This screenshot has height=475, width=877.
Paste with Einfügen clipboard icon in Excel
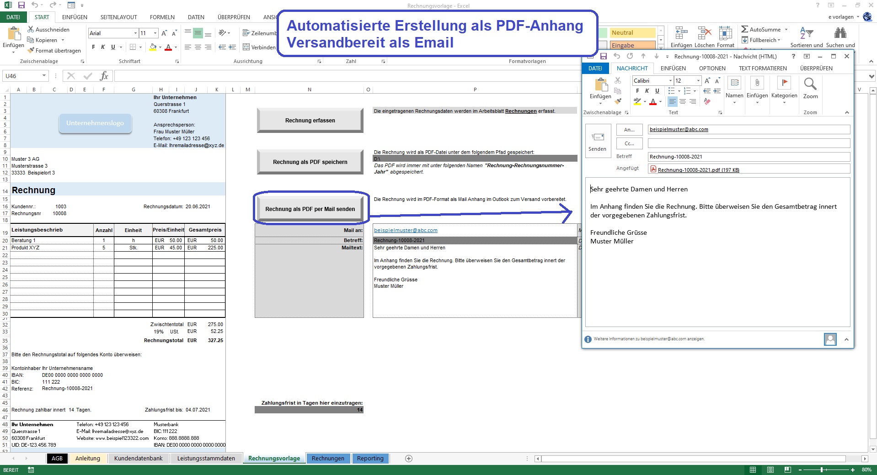pyautogui.click(x=14, y=34)
